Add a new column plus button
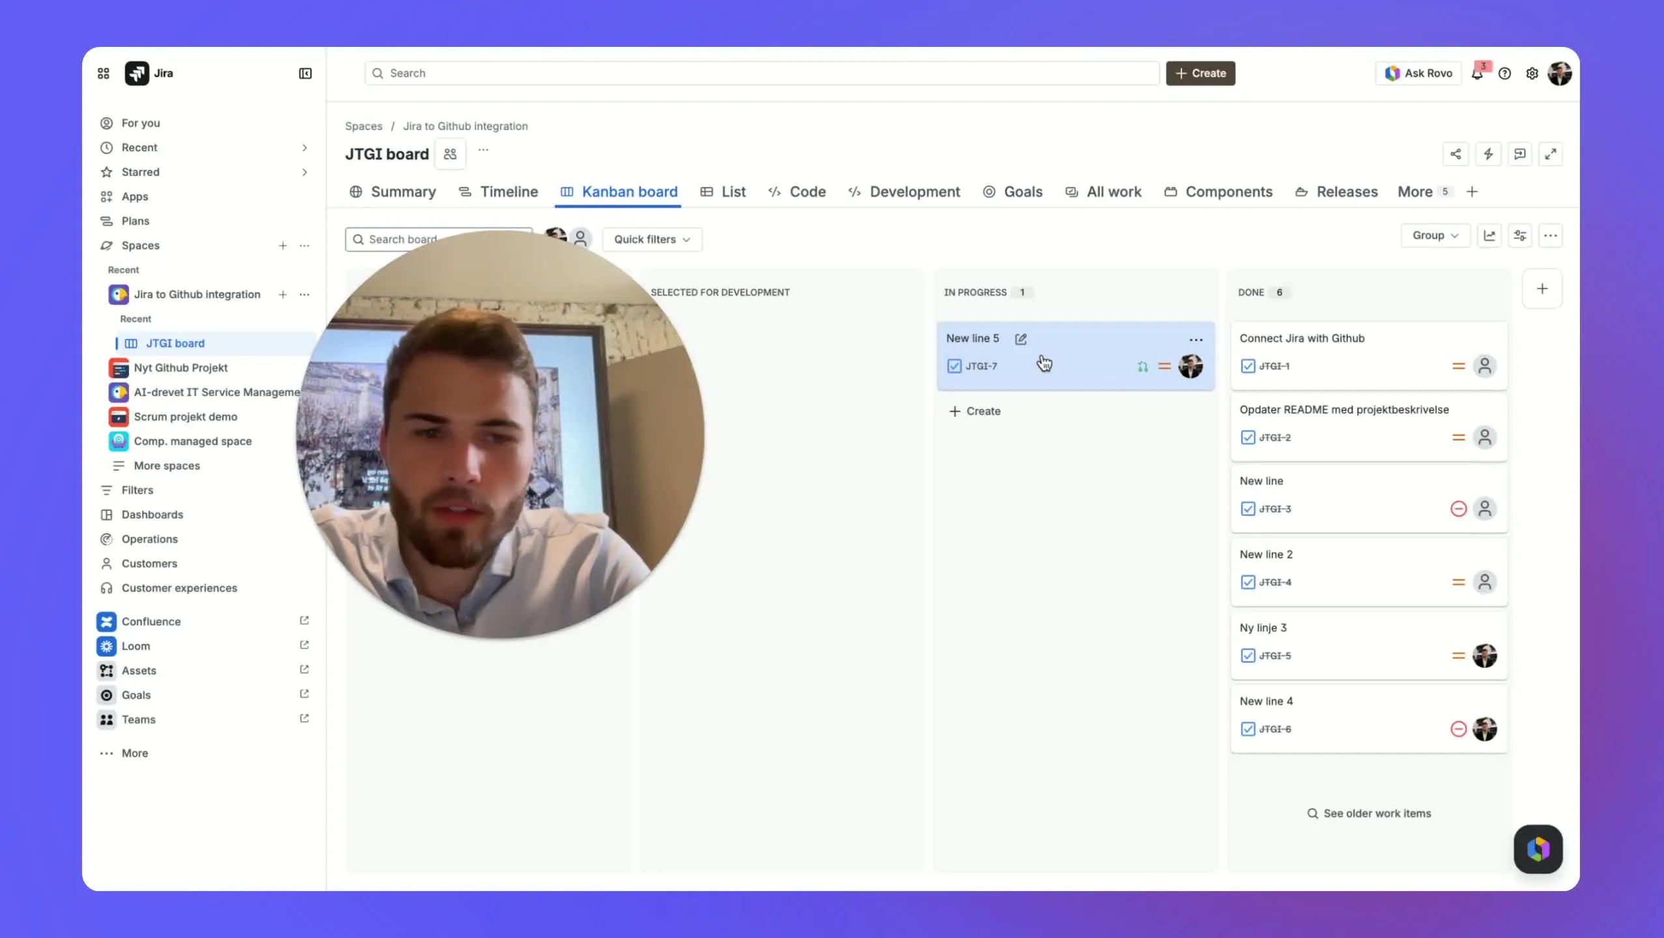The image size is (1664, 938). [1542, 289]
